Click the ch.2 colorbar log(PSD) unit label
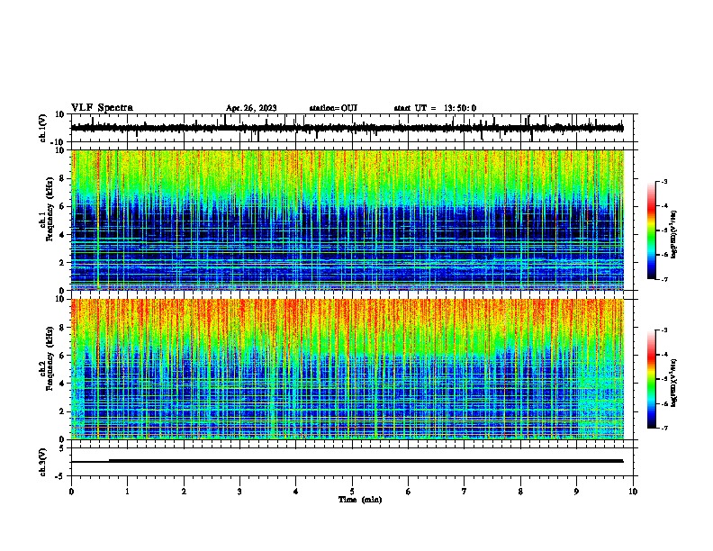 tap(674, 383)
